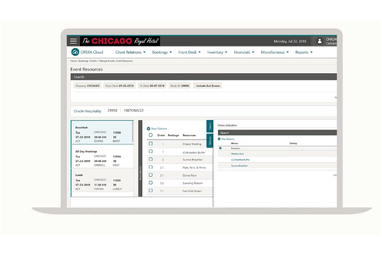382x255 pixels.
Task: Check the Pads, Pens, & Mints checkbox
Action: [x=151, y=167]
